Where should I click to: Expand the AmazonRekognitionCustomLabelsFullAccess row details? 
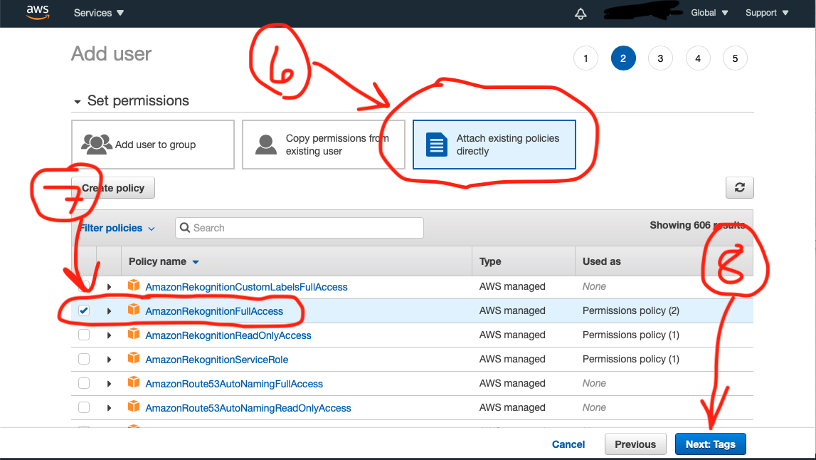(109, 287)
